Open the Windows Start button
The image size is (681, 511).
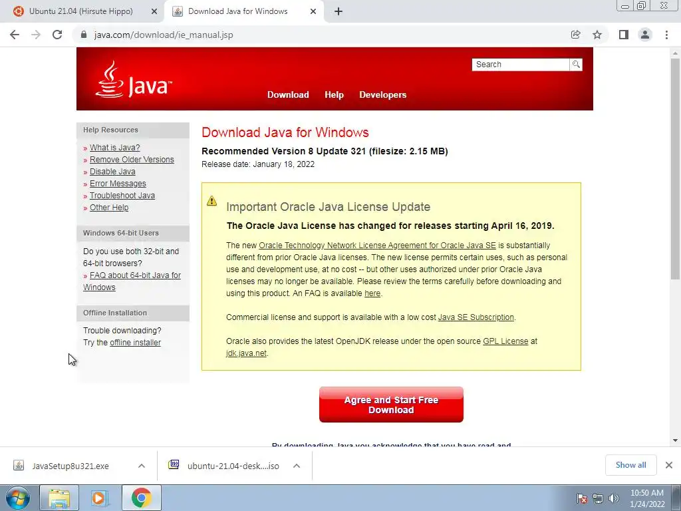18,498
